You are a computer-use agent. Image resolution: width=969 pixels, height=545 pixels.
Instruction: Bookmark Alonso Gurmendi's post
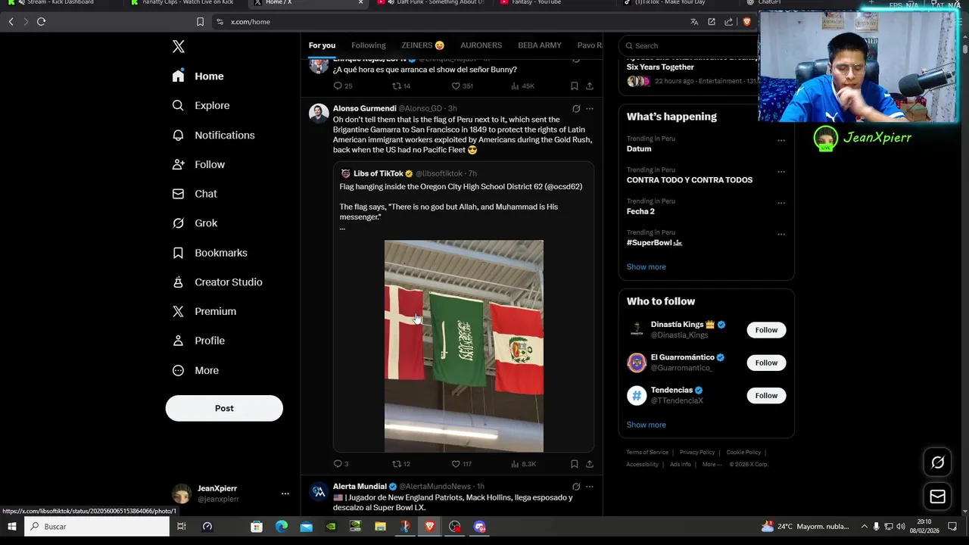pyautogui.click(x=574, y=464)
